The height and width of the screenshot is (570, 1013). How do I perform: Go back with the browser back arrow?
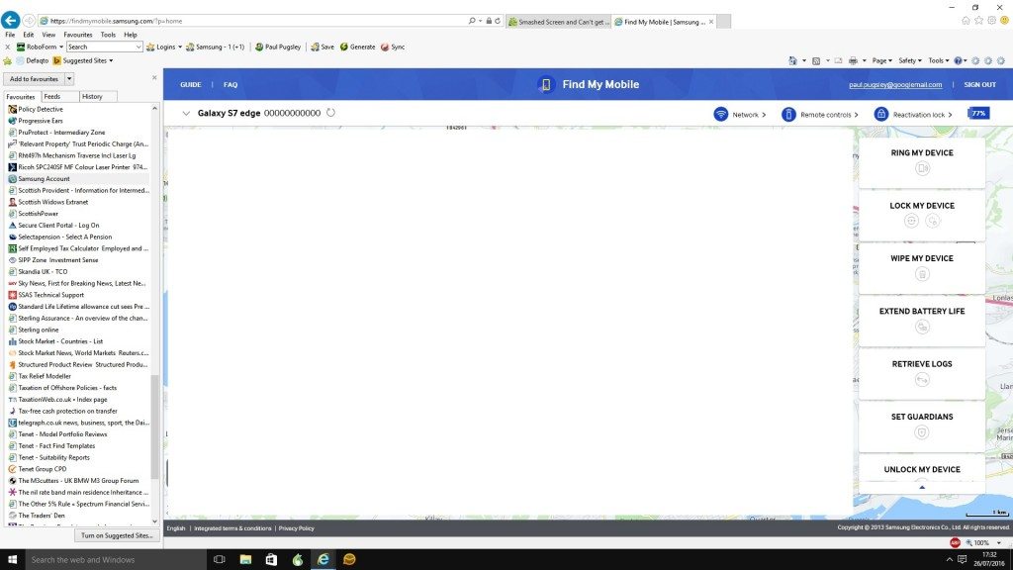click(x=10, y=20)
